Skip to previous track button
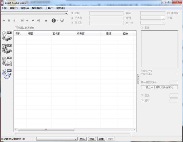Screen dimensions: 183x142 point(22,20)
